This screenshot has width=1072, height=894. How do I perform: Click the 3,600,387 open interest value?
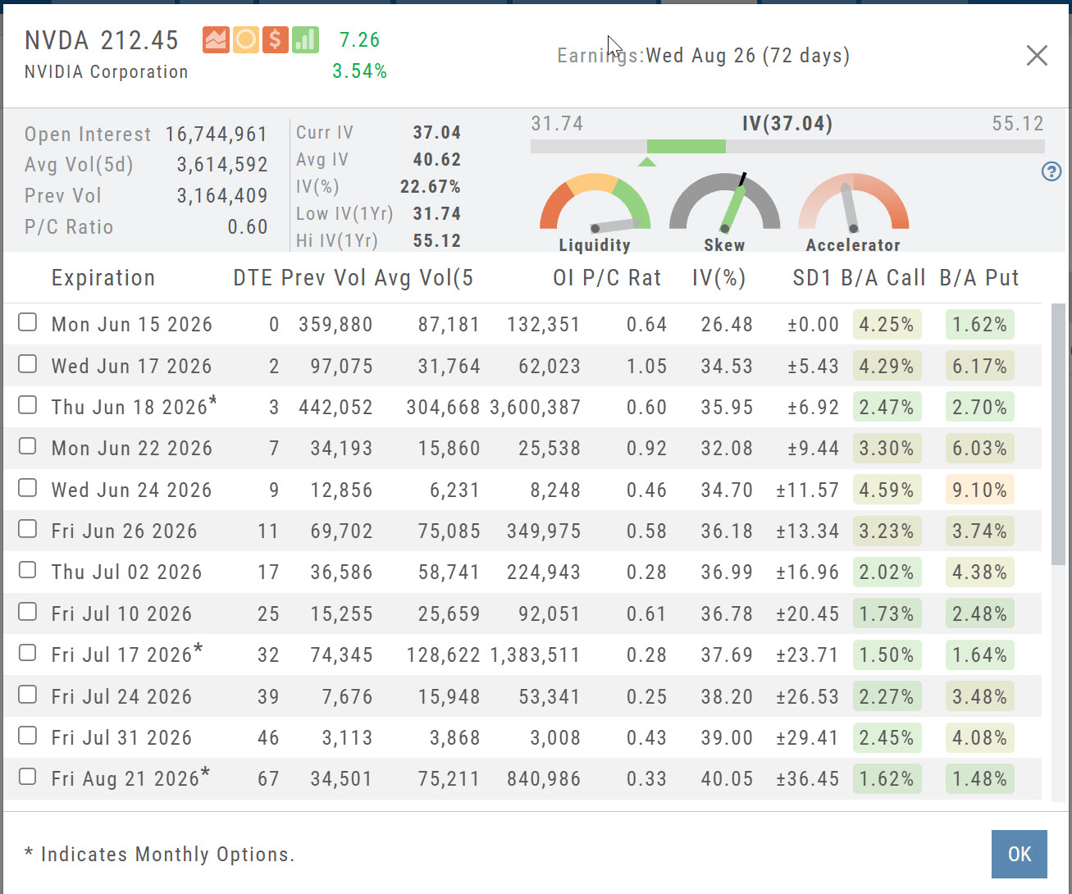pos(535,408)
